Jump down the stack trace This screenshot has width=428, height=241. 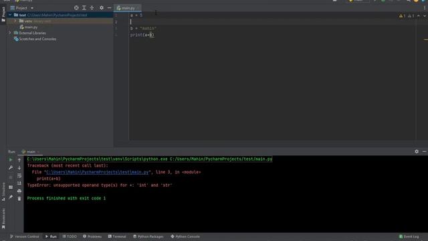pyautogui.click(x=19, y=168)
